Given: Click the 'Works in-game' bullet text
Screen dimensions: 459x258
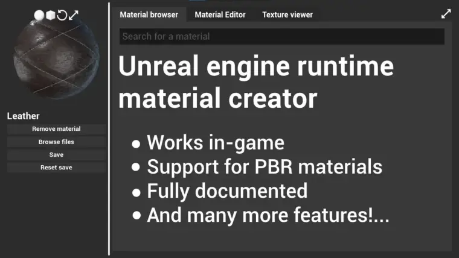Looking at the screenshot, I should click(215, 143).
